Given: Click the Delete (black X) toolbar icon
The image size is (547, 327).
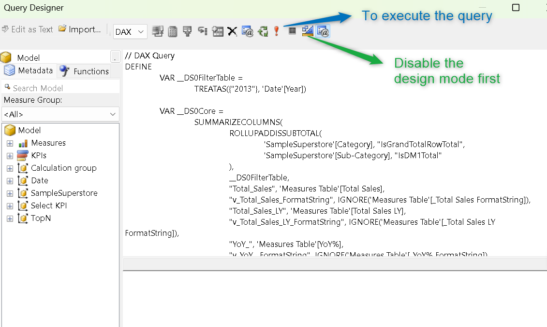Looking at the screenshot, I should (232, 32).
